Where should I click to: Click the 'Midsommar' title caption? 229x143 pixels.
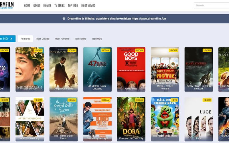pyautogui.click(x=30, y=89)
